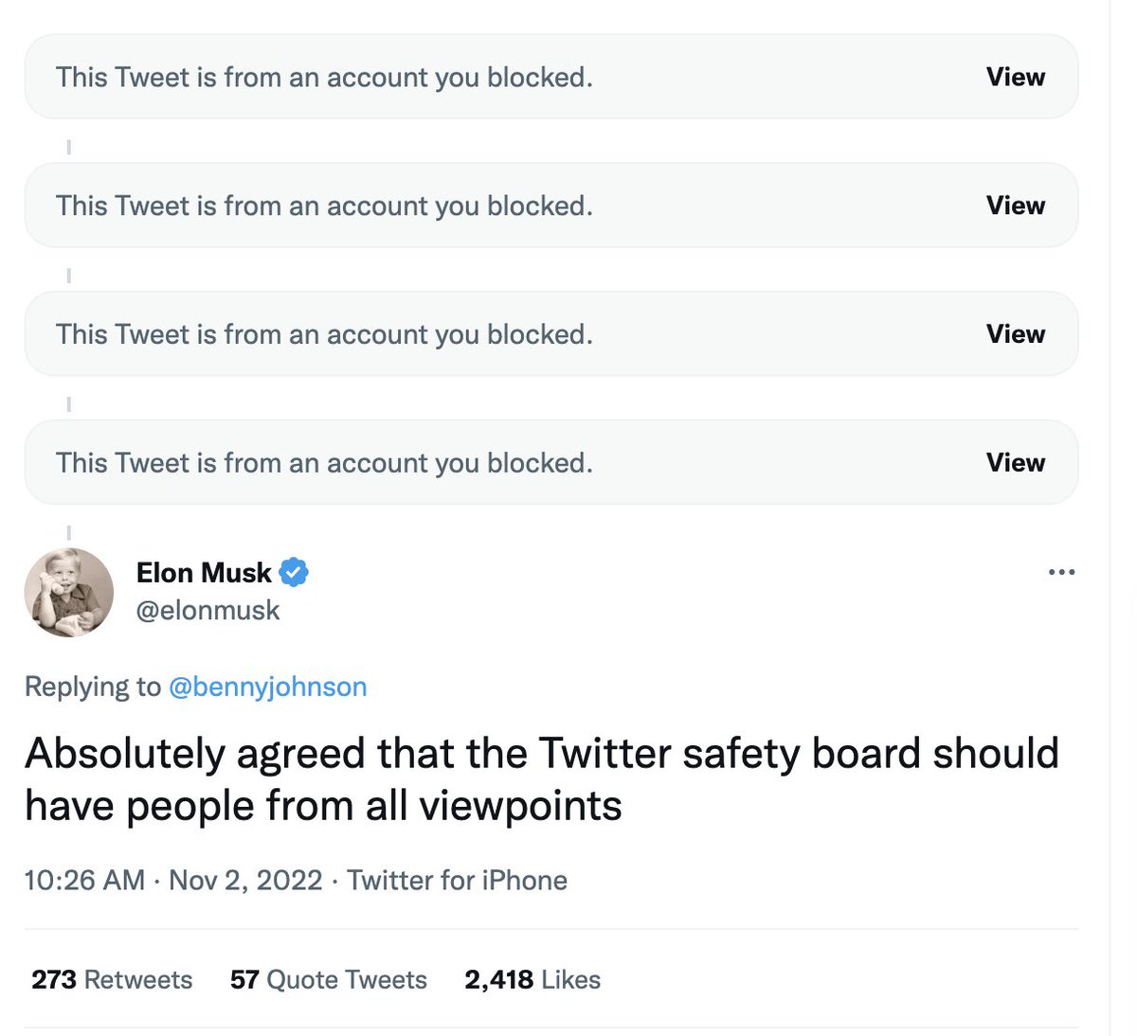Click the tweet text about Twitter safety board
Viewport: 1137px width, 1036px height.
tap(542, 779)
